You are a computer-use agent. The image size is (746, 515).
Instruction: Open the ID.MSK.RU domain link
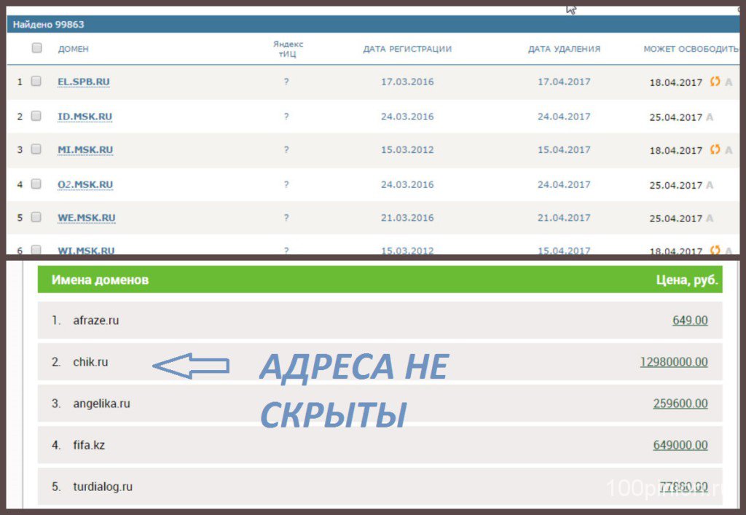click(x=85, y=117)
